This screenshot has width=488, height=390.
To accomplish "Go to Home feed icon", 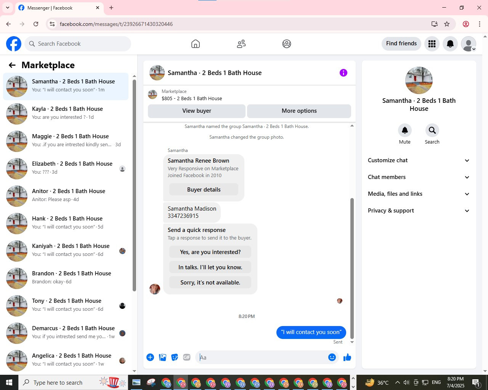I will point(196,44).
